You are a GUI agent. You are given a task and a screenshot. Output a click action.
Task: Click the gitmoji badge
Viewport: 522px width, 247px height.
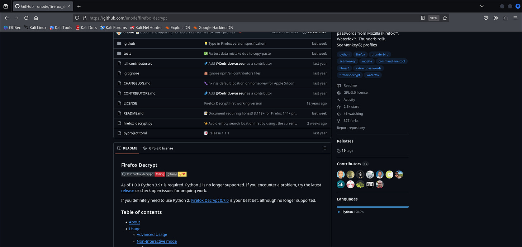click(x=176, y=174)
